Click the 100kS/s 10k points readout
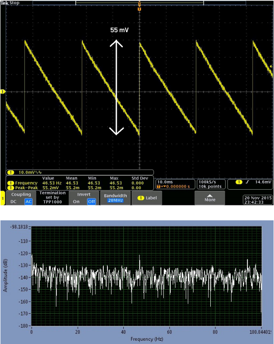The width and height of the screenshot is (274, 344). 211,184
